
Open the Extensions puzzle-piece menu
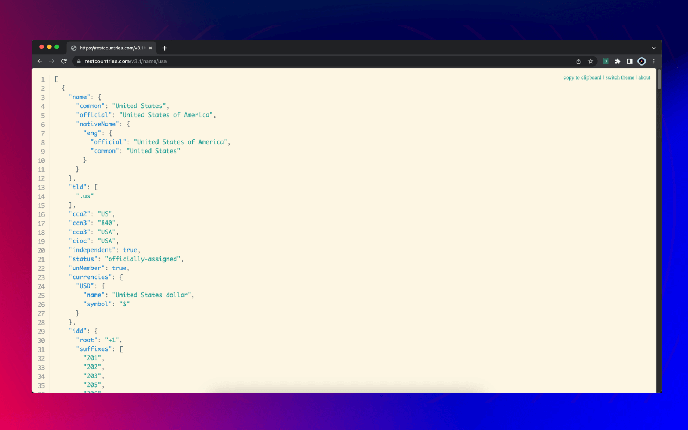click(618, 61)
